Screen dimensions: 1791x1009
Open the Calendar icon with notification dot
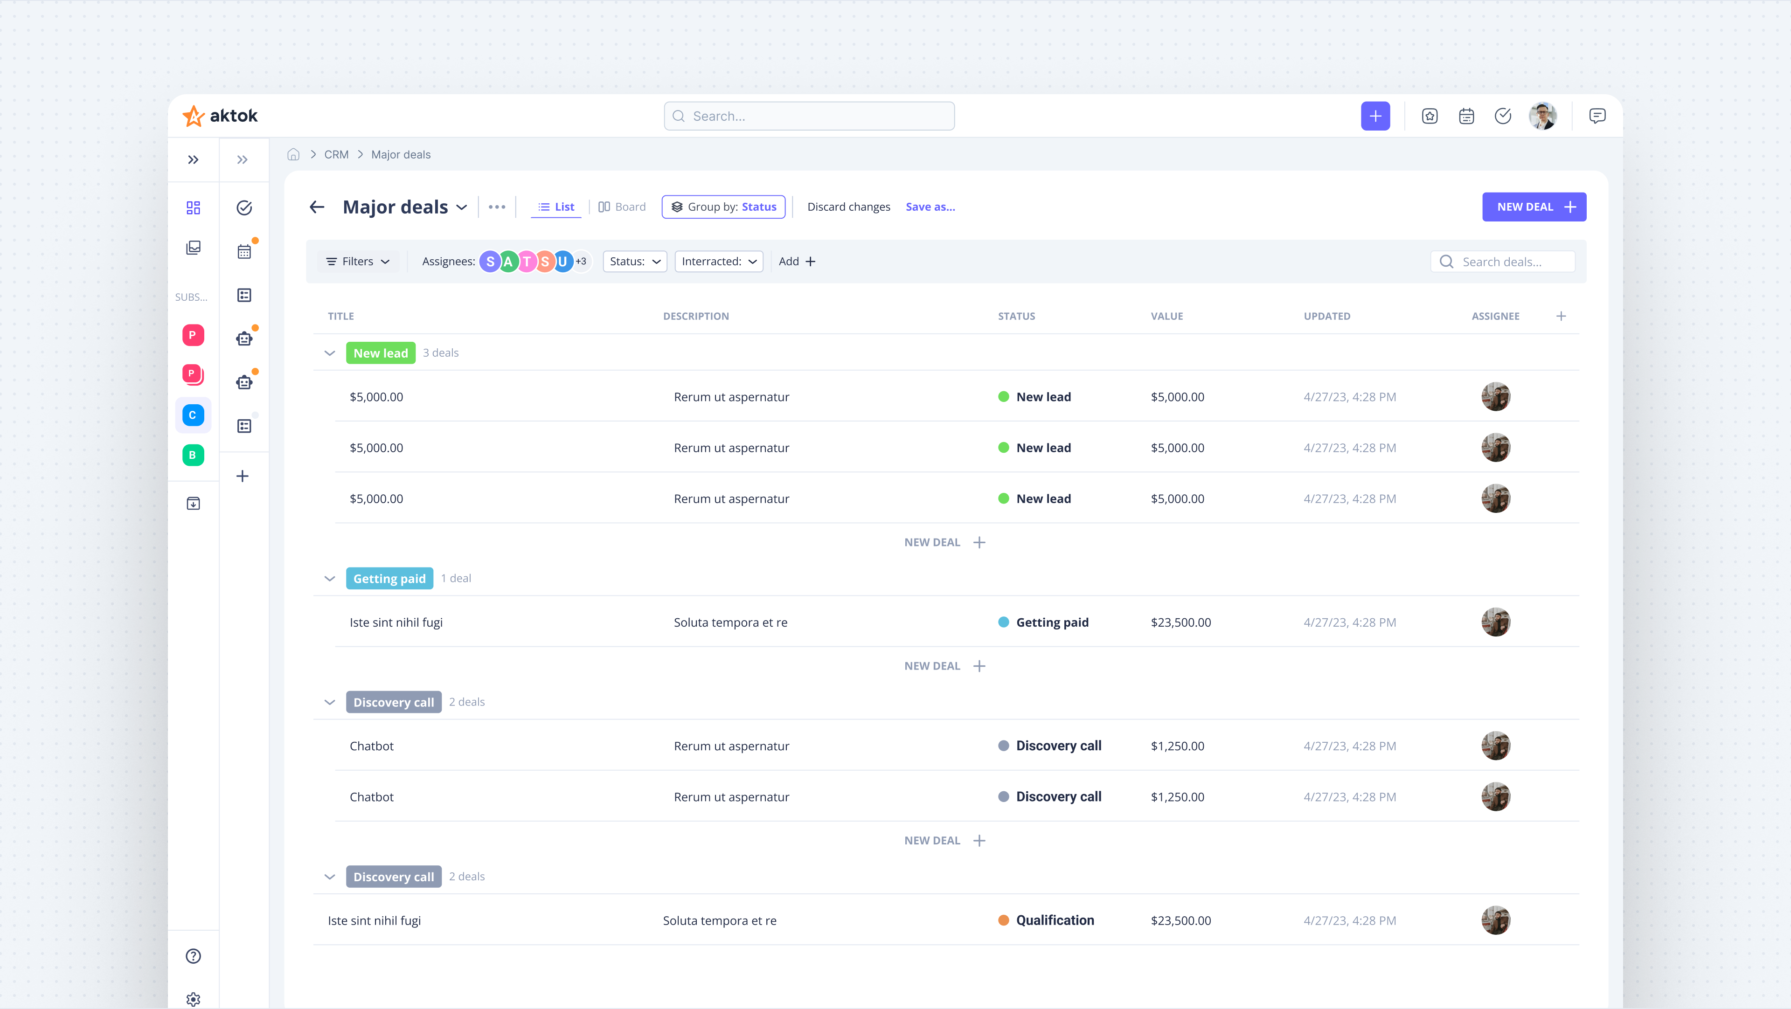(x=243, y=252)
